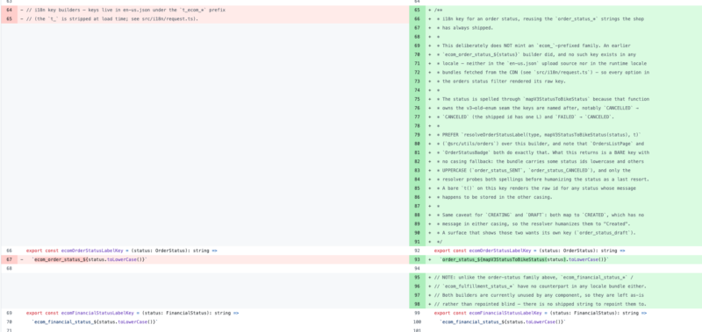Click line '`OrderStatusBadge` both do exactly that.'
702x332 pixels.
543,152
